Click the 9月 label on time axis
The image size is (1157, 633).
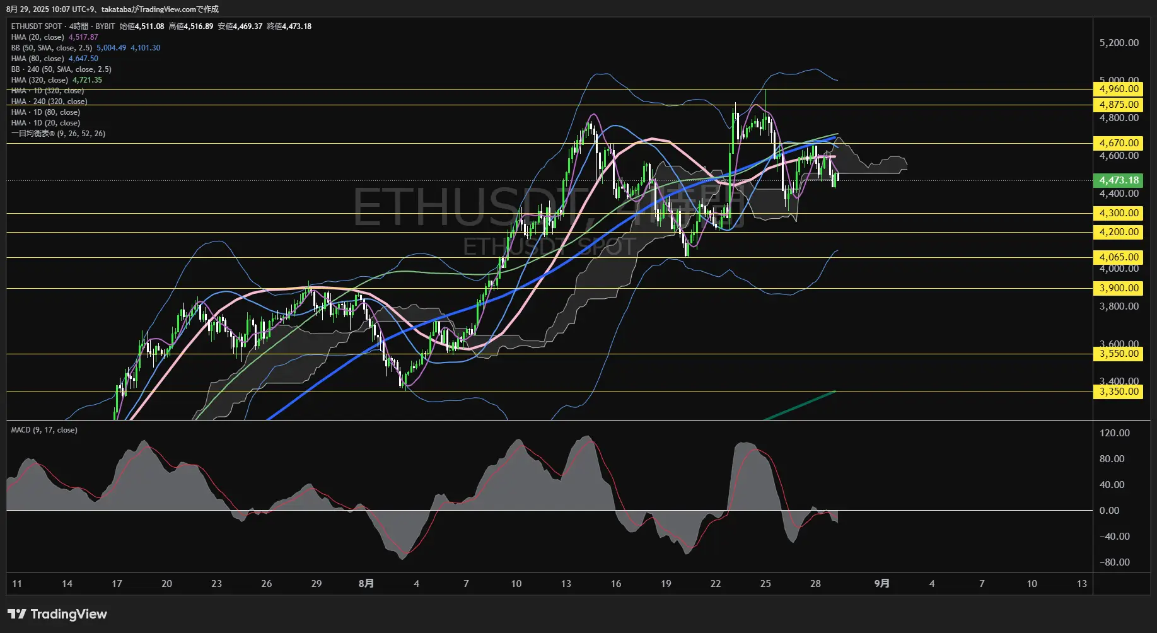882,584
